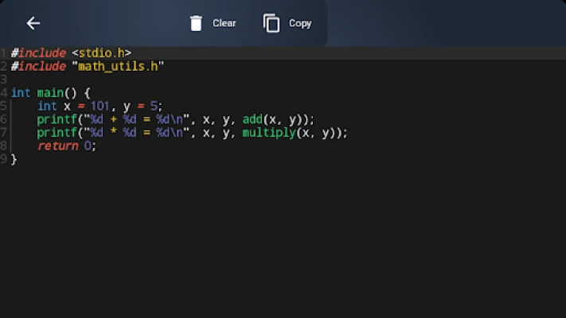Click the int keyword before main
This screenshot has height=318, width=566.
pos(21,93)
